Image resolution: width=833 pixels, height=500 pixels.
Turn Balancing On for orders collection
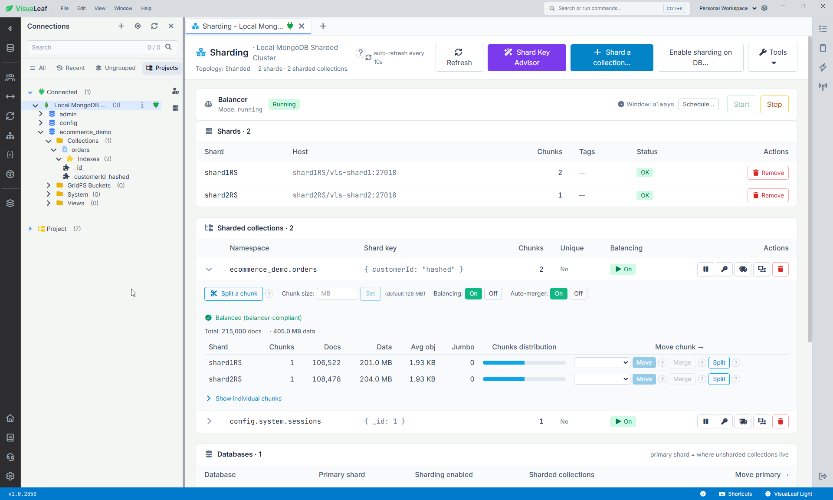point(473,293)
